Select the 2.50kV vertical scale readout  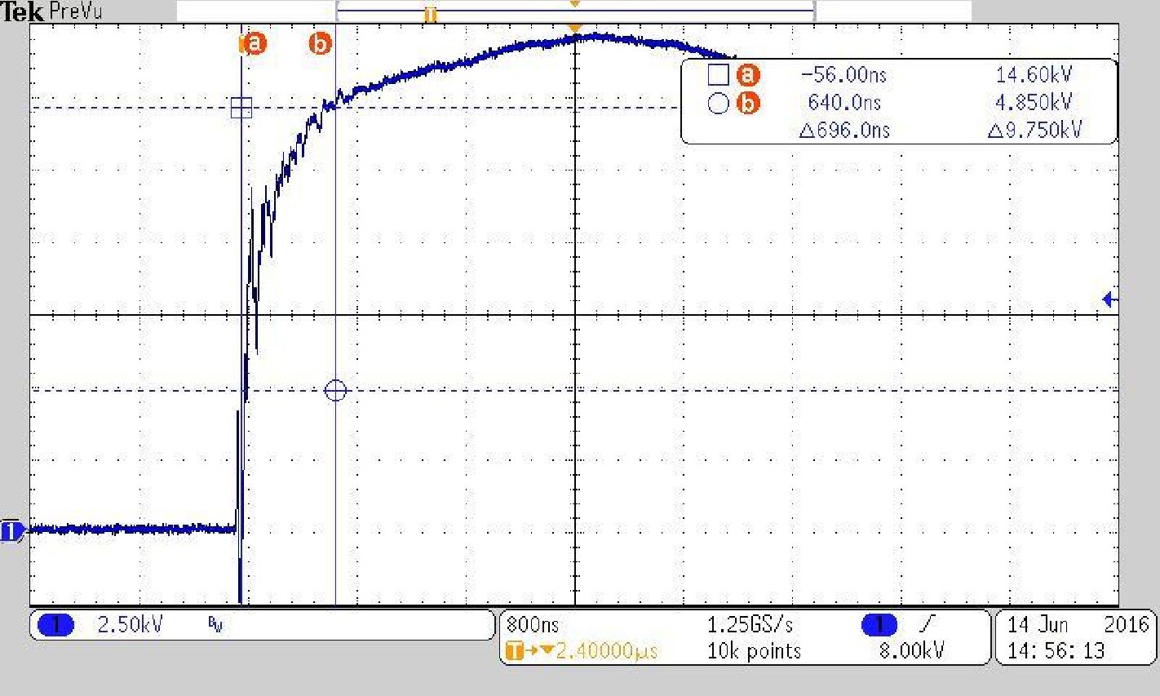pos(130,626)
